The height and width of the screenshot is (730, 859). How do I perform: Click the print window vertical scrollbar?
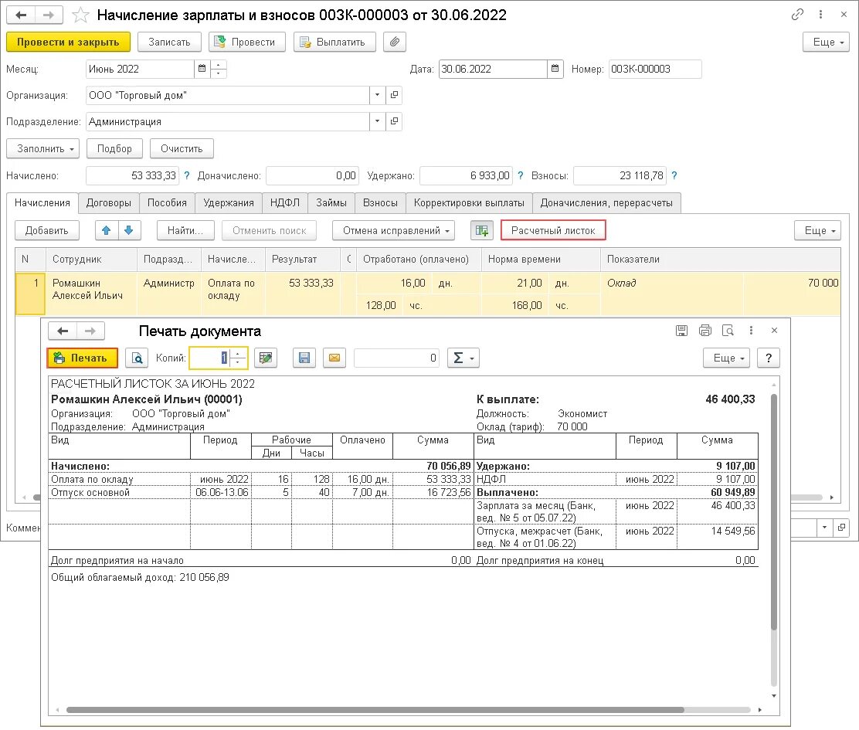point(773,512)
